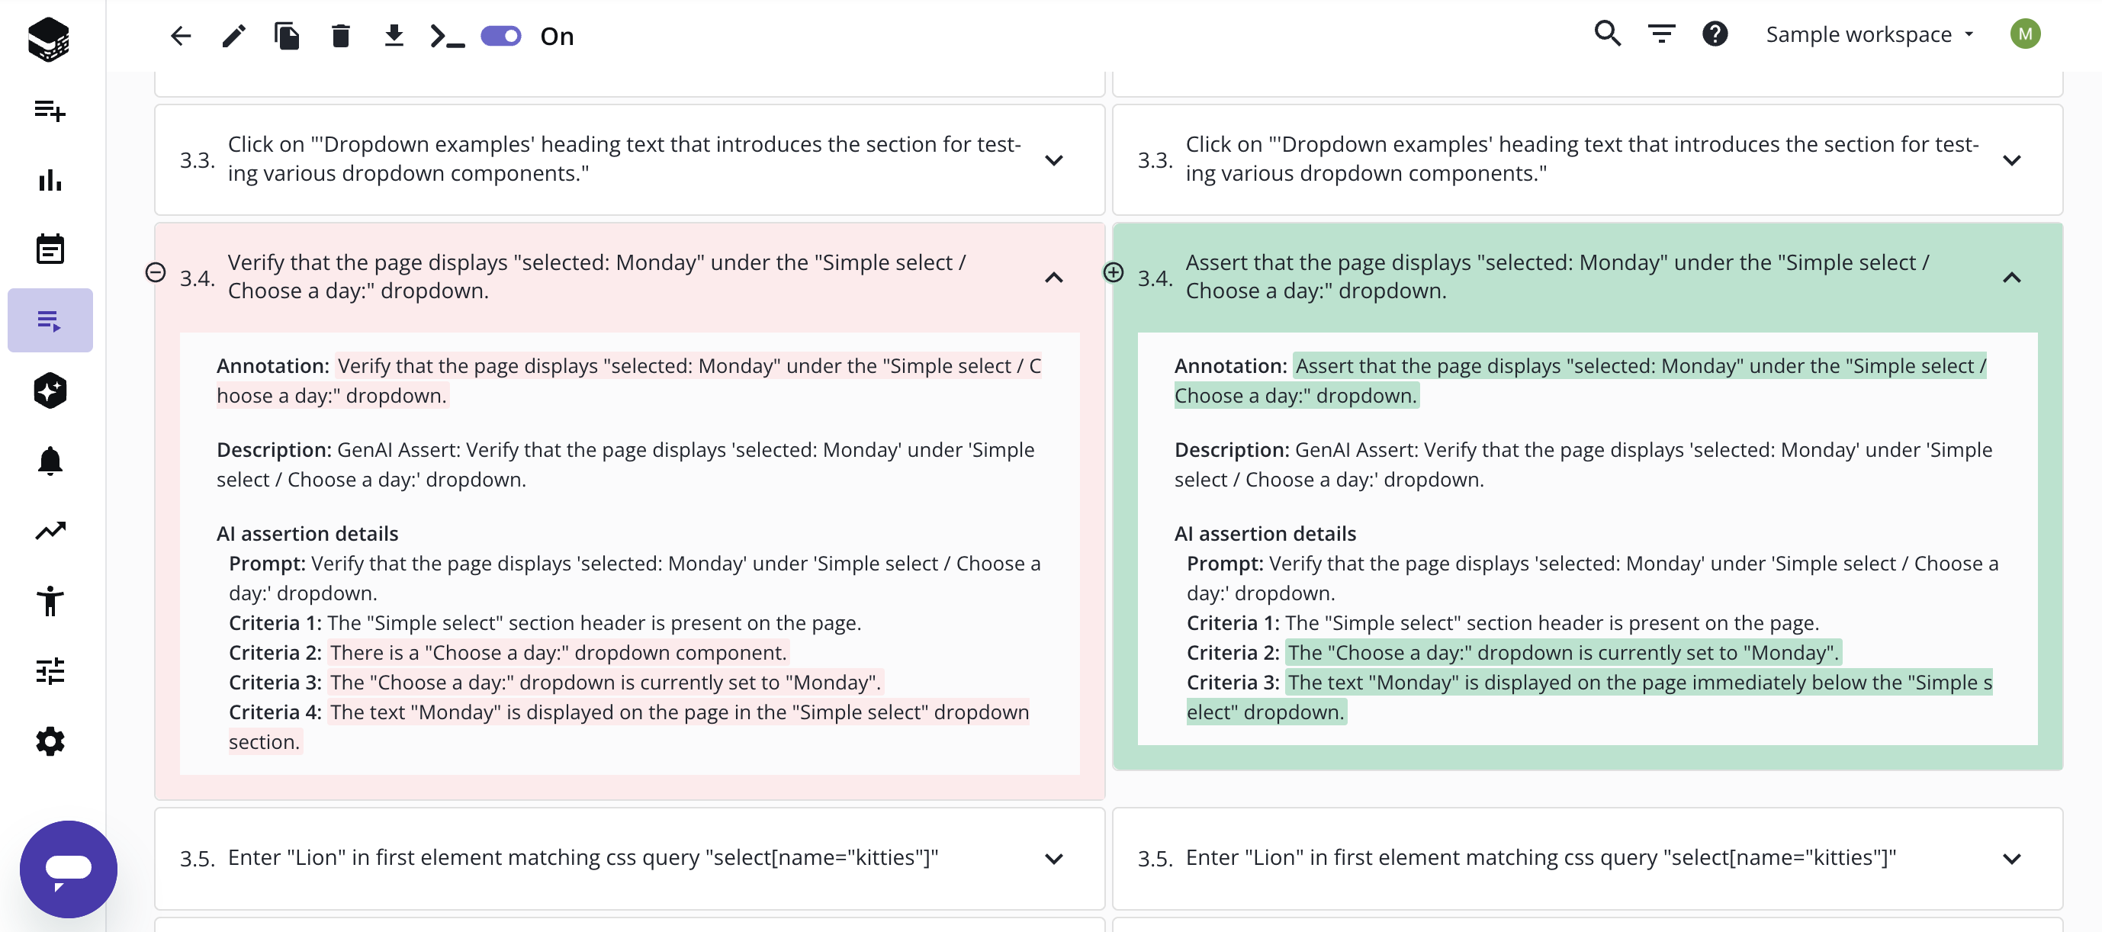Click the minus circle beside removed step 3.4
This screenshot has width=2102, height=932.
point(155,272)
